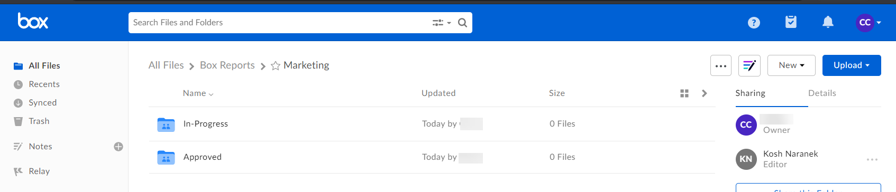Click the search magnifier icon
Image resolution: width=896 pixels, height=192 pixels.
pyautogui.click(x=462, y=23)
